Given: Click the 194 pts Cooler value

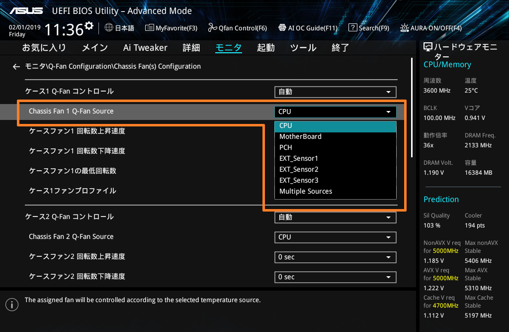Looking at the screenshot, I should click(x=475, y=225).
